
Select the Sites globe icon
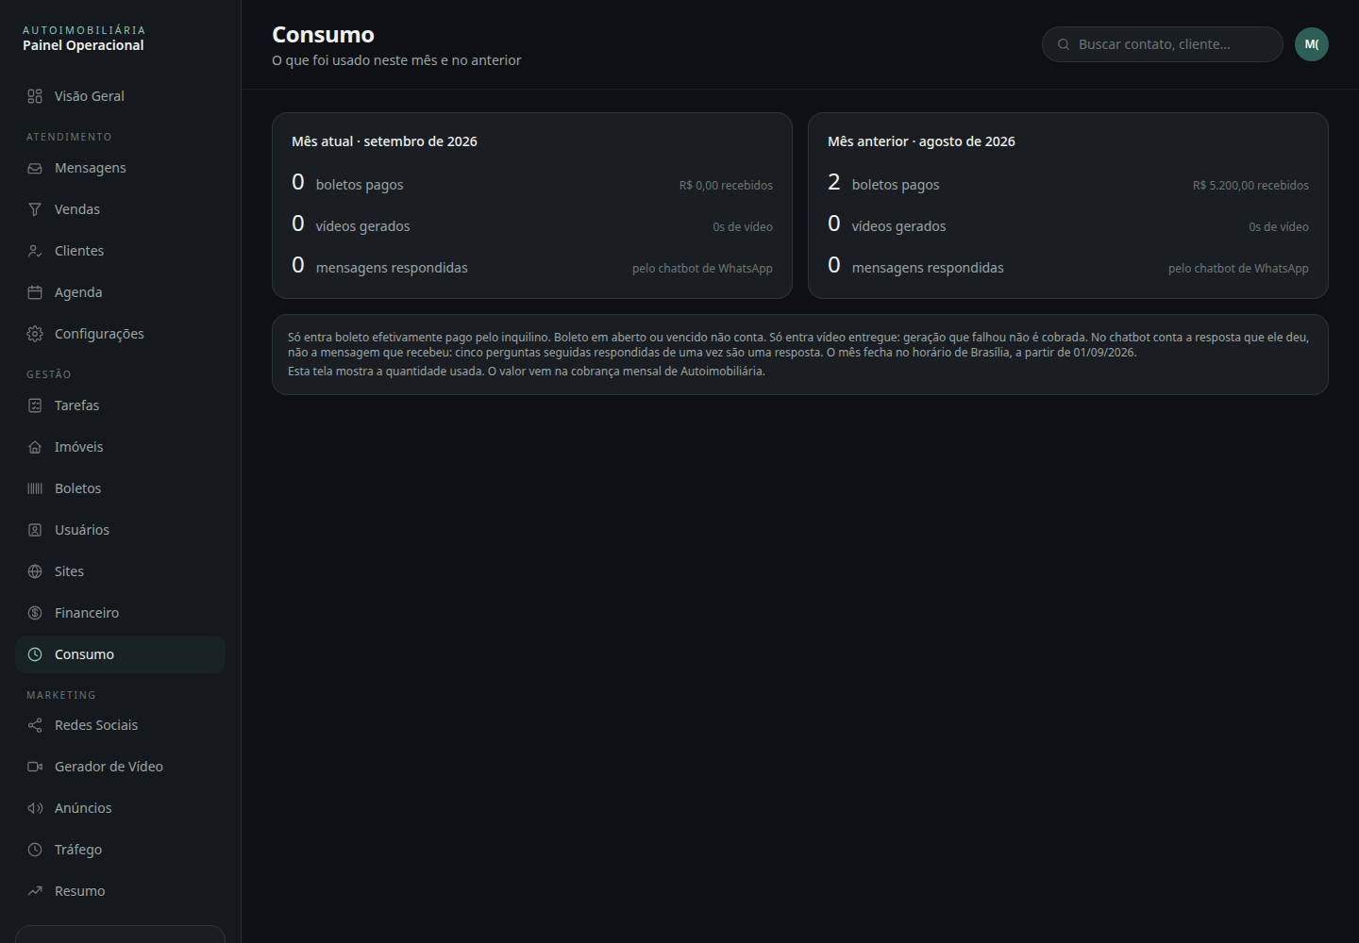35,571
